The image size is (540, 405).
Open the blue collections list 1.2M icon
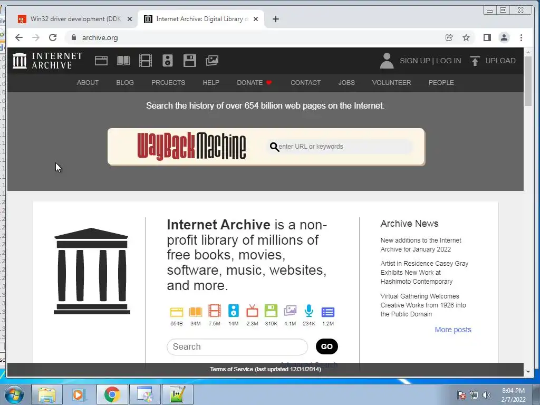[328, 312]
